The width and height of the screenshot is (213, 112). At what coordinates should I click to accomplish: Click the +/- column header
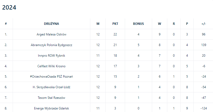(x=204, y=24)
